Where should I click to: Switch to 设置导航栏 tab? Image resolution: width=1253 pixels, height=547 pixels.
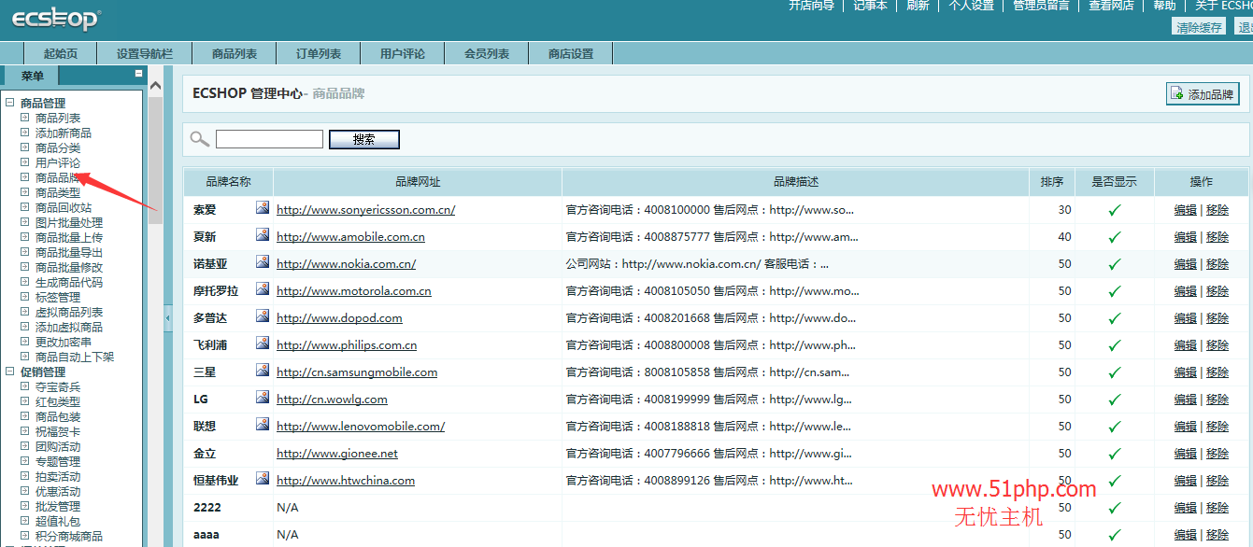pyautogui.click(x=145, y=53)
